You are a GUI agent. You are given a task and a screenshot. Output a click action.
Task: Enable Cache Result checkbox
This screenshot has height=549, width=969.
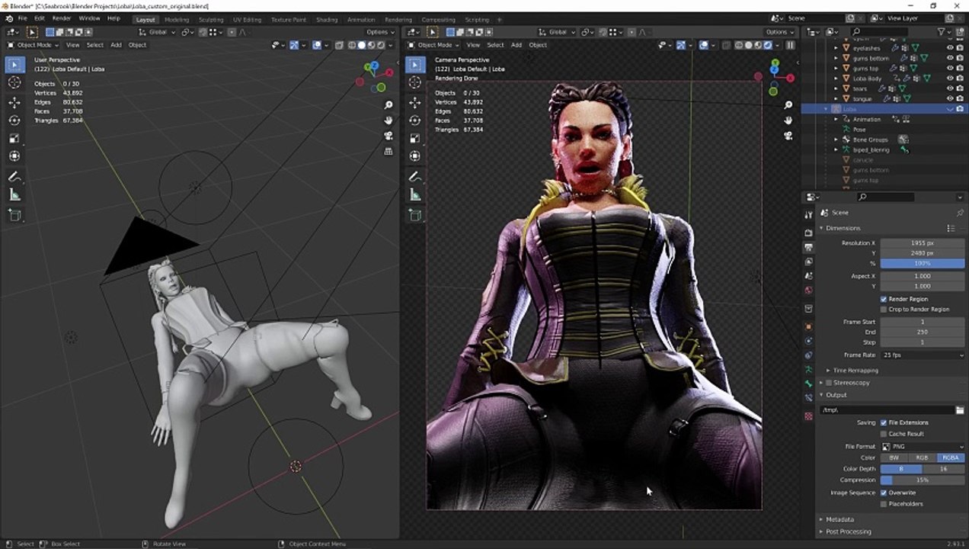point(884,433)
